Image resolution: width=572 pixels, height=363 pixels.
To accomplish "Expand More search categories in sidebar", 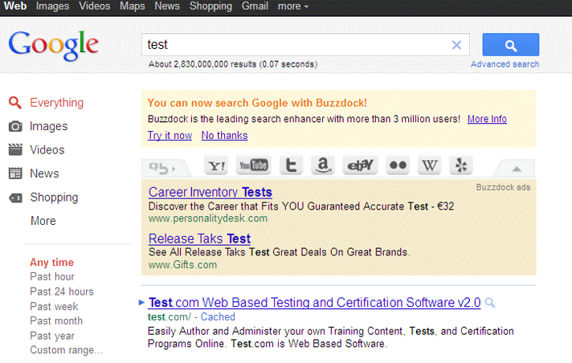I will click(43, 221).
